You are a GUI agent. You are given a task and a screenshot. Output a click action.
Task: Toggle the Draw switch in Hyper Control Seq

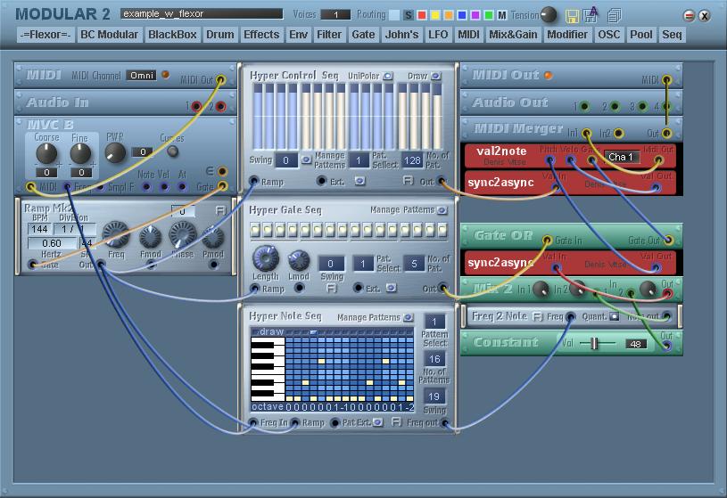point(435,77)
